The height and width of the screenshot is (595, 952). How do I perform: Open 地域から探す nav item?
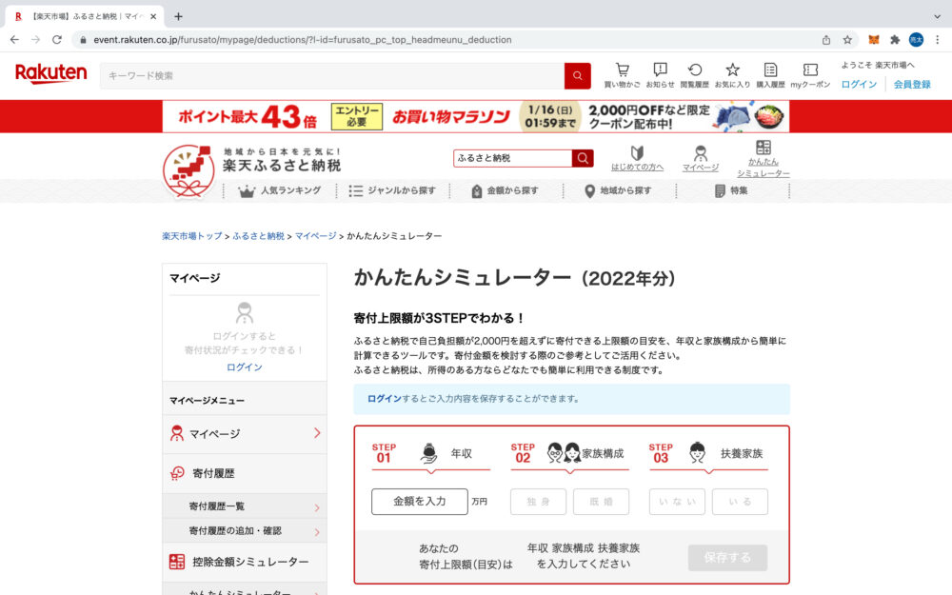(x=618, y=190)
